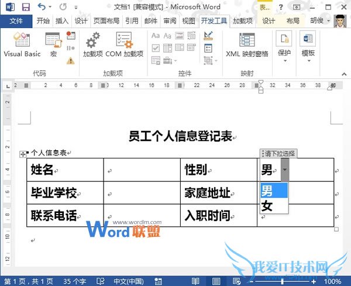351x286 pixels.
Task: Click the Save icon in Quick Access
Action: coord(26,7)
